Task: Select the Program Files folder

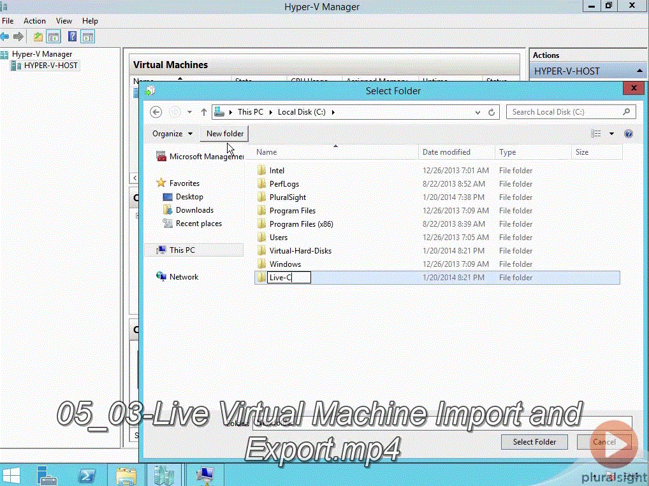Action: [292, 211]
